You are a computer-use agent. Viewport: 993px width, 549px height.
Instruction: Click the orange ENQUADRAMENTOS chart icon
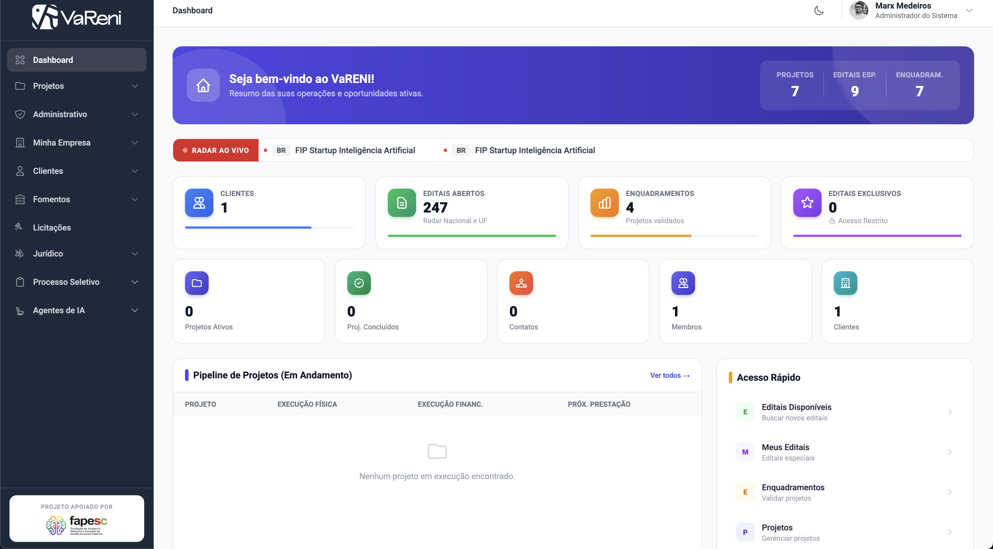[604, 203]
